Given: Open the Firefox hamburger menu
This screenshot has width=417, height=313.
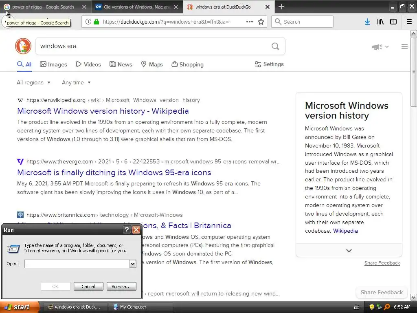Looking at the screenshot, I should pos(409,22).
